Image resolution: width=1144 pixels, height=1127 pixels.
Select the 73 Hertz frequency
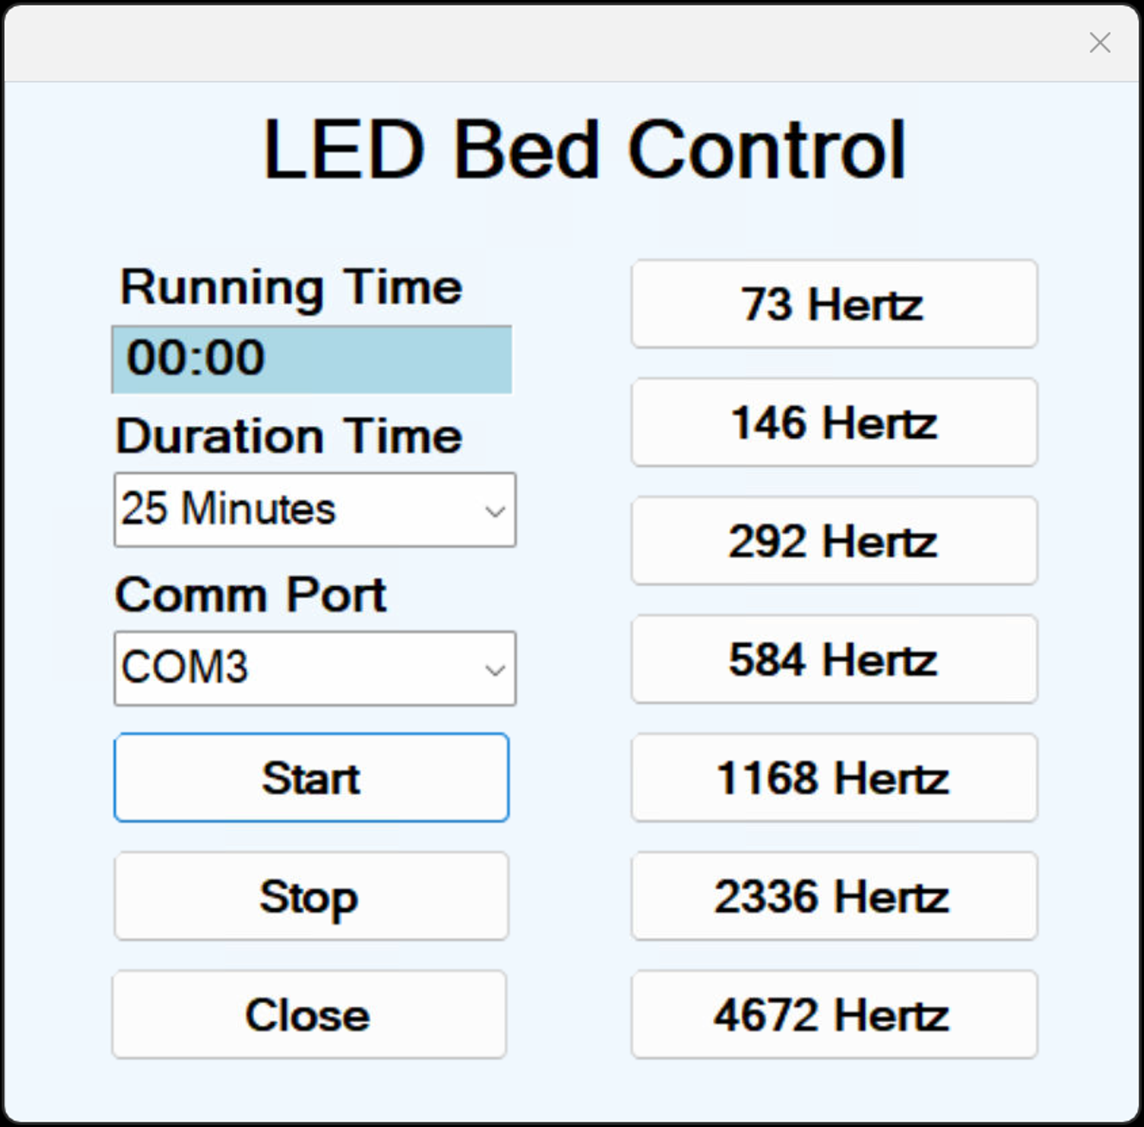point(834,304)
